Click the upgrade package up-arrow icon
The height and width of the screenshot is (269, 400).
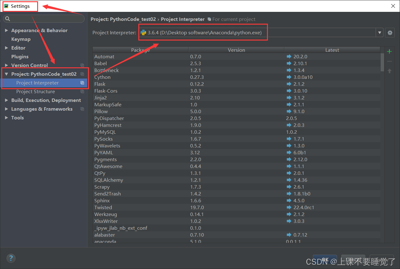click(x=389, y=71)
